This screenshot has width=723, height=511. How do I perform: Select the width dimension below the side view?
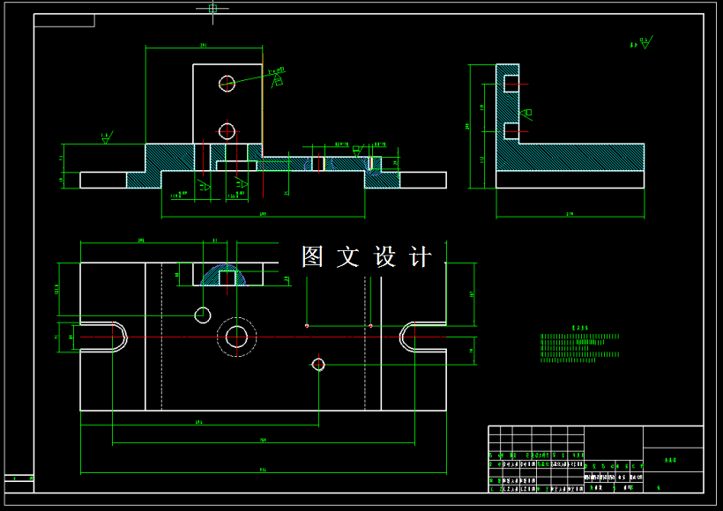(570, 215)
